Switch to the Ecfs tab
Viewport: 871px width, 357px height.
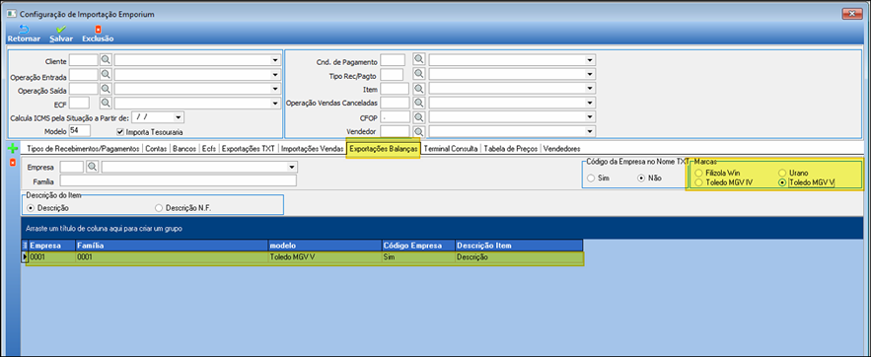[x=208, y=149]
